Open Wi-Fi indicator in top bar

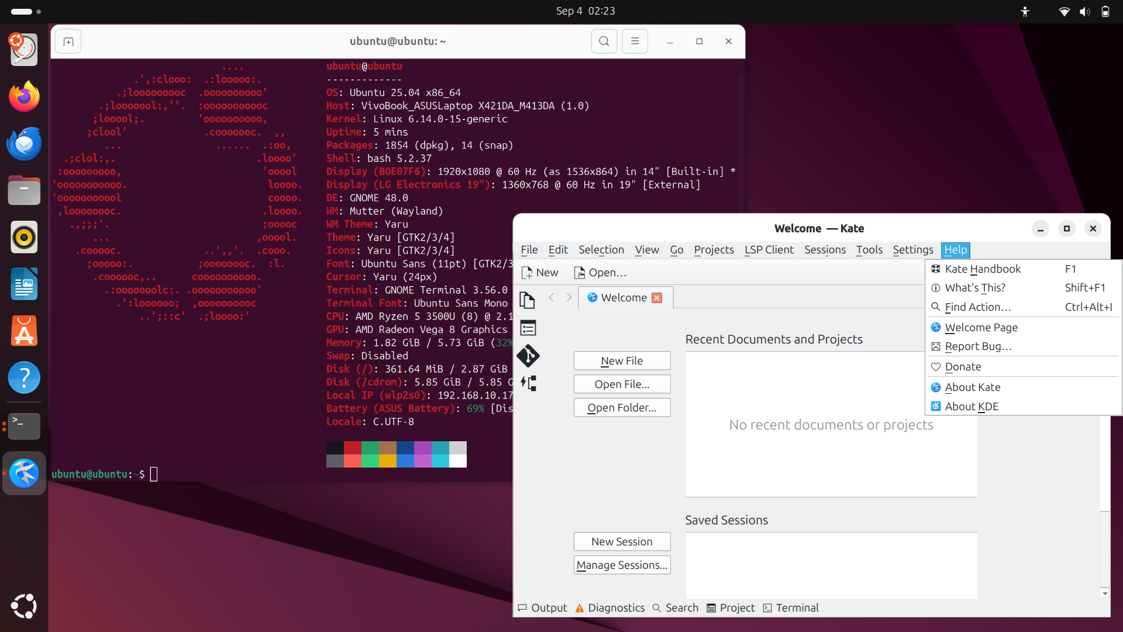pyautogui.click(x=1065, y=11)
